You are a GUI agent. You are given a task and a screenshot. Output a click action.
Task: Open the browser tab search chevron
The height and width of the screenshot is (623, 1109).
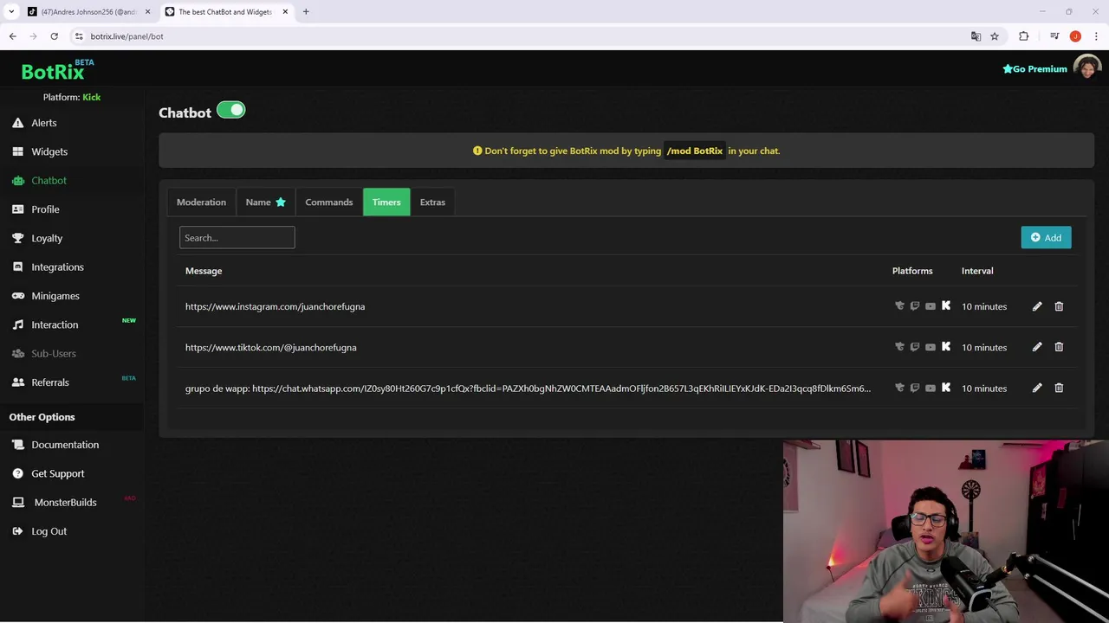point(11,12)
